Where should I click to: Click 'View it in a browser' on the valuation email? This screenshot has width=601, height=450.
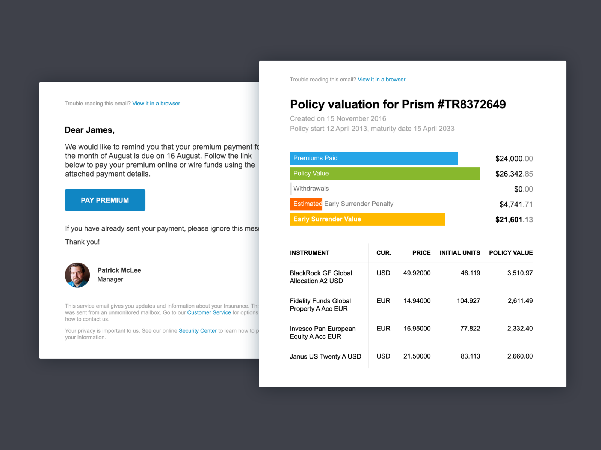pyautogui.click(x=381, y=79)
